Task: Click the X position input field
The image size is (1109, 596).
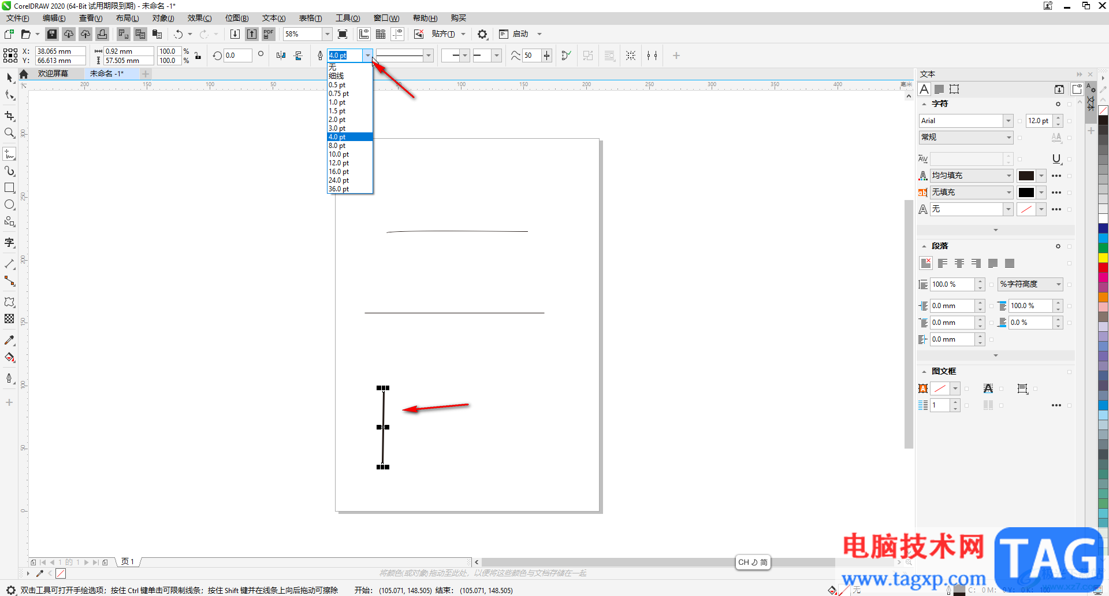Action: (x=60, y=51)
